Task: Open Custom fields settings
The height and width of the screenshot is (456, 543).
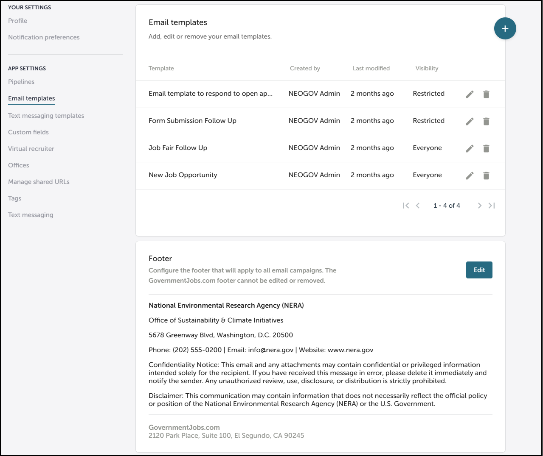Action: pyautogui.click(x=28, y=132)
